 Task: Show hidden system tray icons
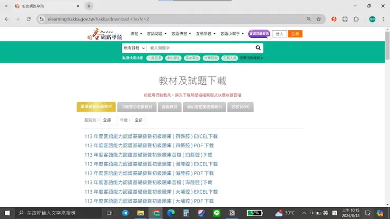[x=304, y=213]
